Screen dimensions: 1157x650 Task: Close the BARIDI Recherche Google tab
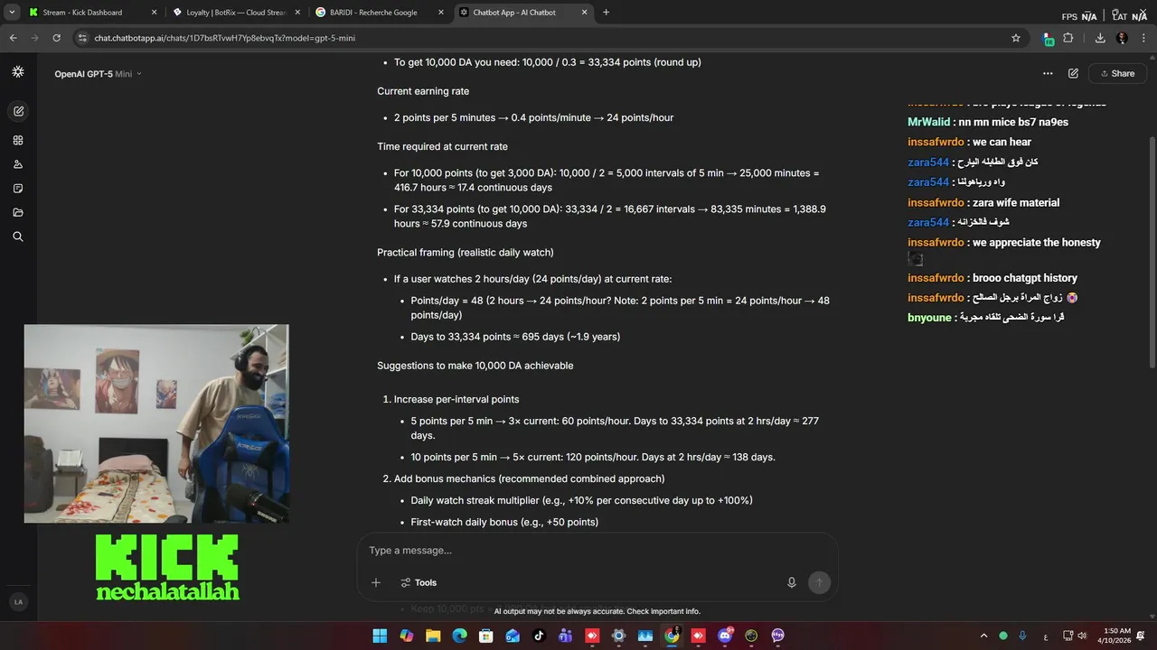point(440,13)
